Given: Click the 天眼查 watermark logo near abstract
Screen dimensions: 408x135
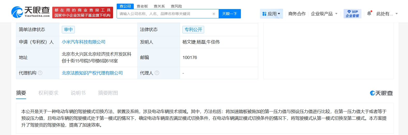Looking at the screenshot, I should click(381, 93).
